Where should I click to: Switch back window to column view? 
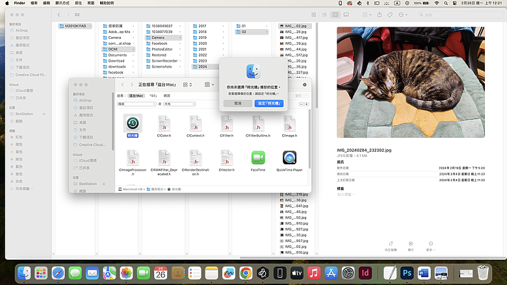pos(335,15)
